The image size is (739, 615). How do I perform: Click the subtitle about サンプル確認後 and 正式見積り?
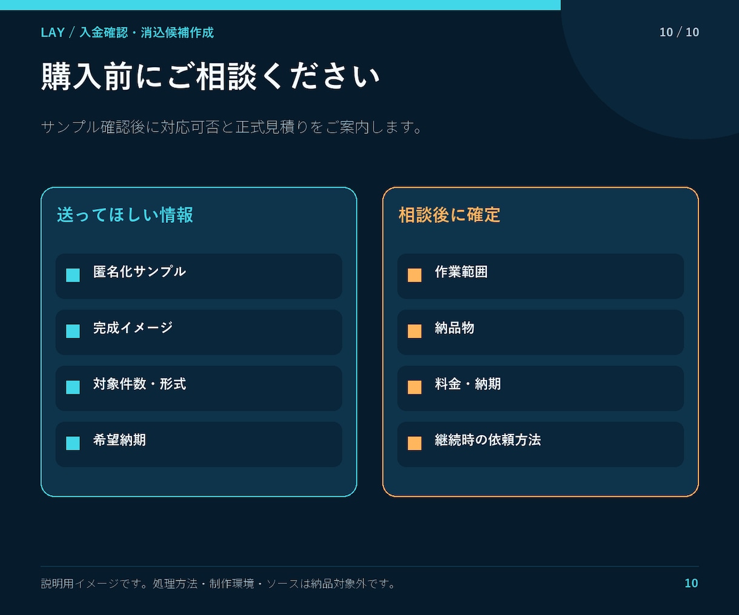232,127
